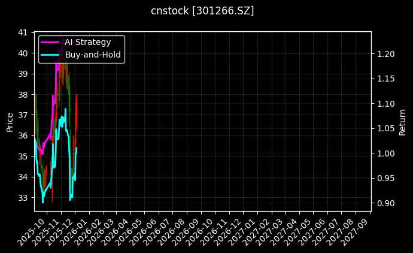
Task: Click the 33 price tick label
Action: pyautogui.click(x=23, y=198)
